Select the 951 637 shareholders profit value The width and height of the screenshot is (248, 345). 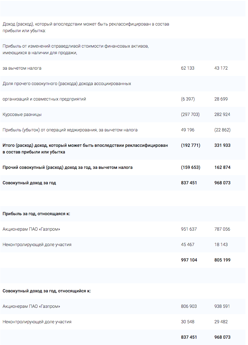click(x=189, y=229)
